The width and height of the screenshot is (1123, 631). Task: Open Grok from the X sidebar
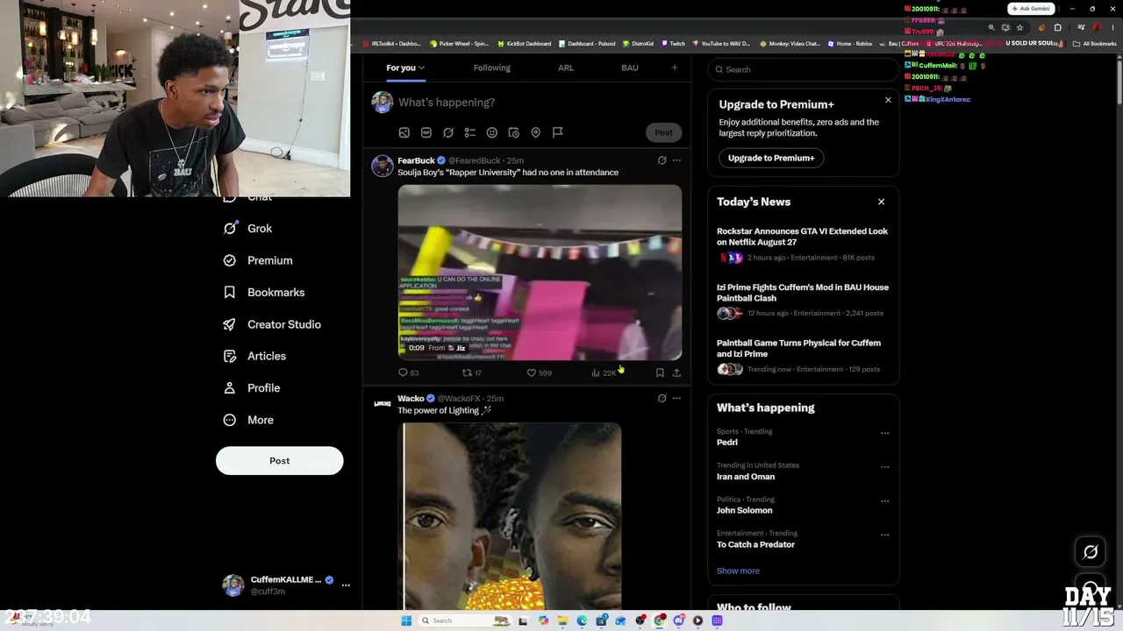[x=247, y=228]
